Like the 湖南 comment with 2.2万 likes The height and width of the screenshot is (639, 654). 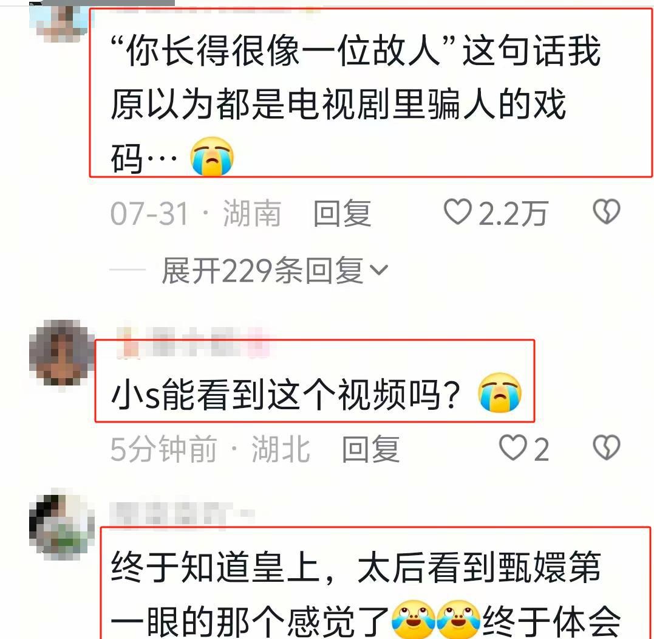click(x=457, y=212)
